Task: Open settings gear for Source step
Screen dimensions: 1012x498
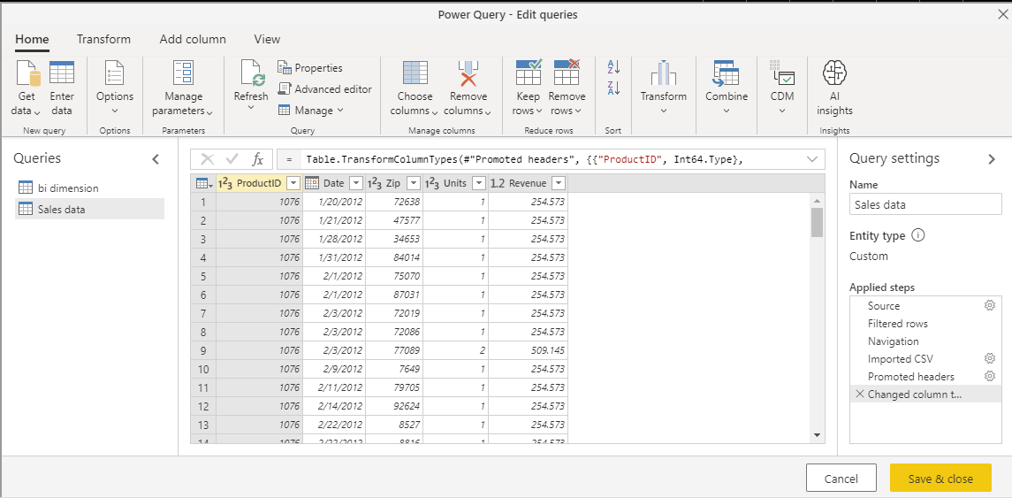Action: (x=989, y=305)
